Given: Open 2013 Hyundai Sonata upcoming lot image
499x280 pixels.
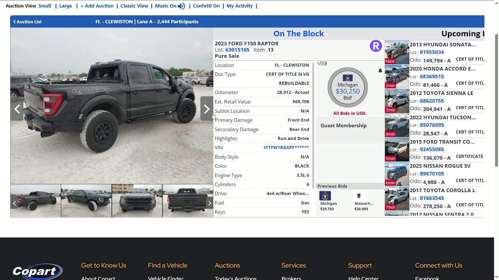Looking at the screenshot, I should [397, 52].
